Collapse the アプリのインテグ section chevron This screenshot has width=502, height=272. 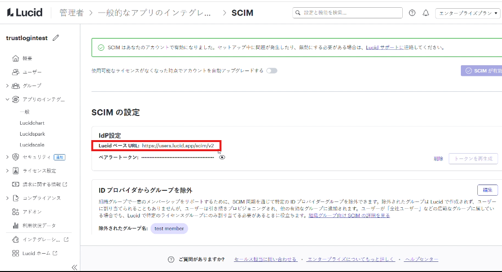[x=7, y=100]
